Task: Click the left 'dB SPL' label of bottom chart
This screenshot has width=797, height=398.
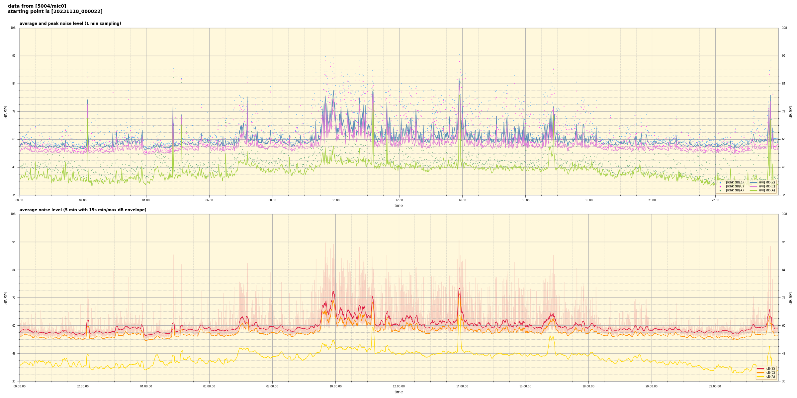Action: click(x=6, y=298)
